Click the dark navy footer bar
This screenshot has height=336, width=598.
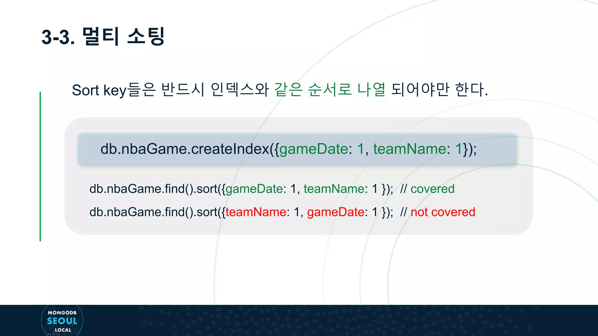[x=321, y=320]
